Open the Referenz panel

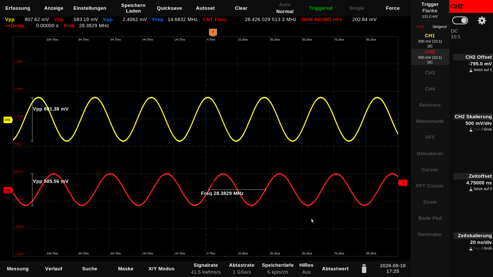(x=430, y=105)
